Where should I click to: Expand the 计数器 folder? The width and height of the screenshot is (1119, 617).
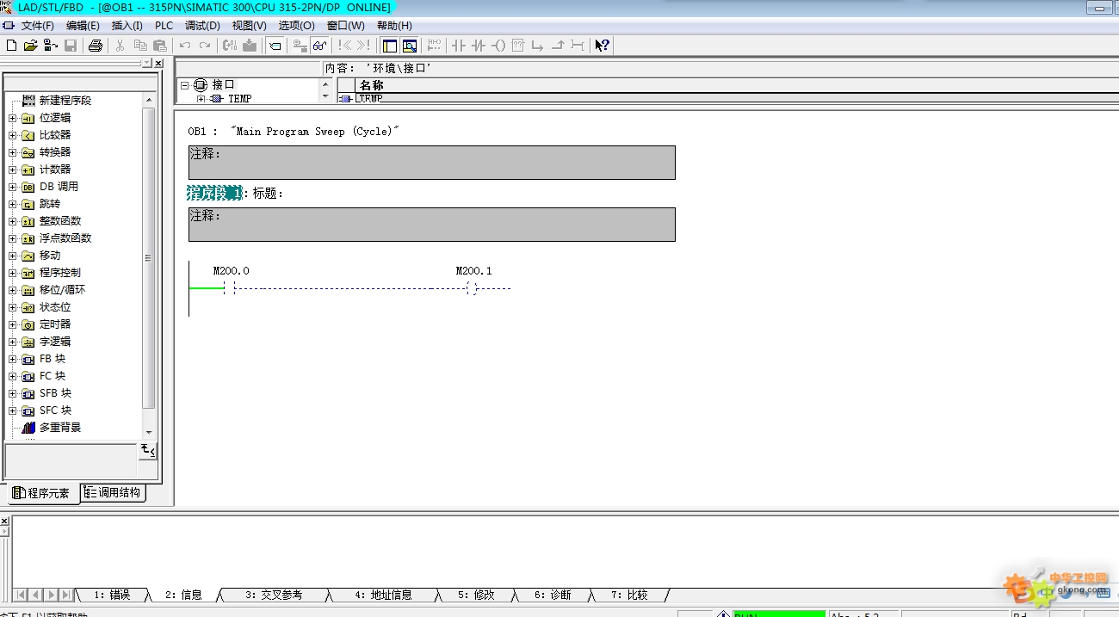pos(13,170)
